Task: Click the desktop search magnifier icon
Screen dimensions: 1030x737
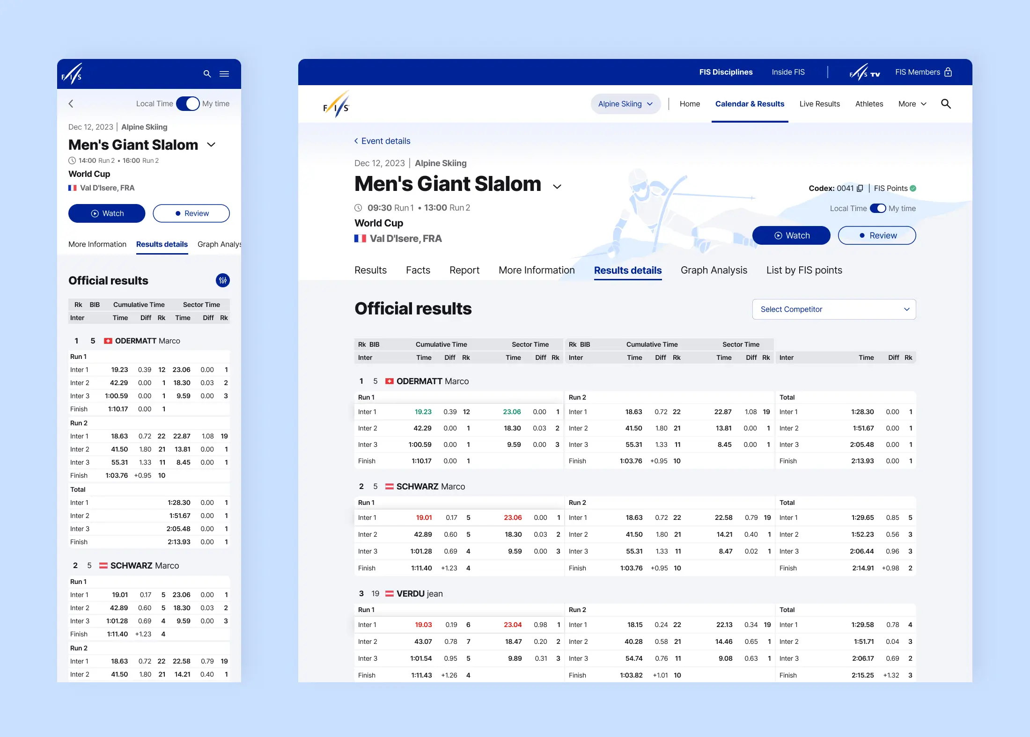Action: pos(946,104)
